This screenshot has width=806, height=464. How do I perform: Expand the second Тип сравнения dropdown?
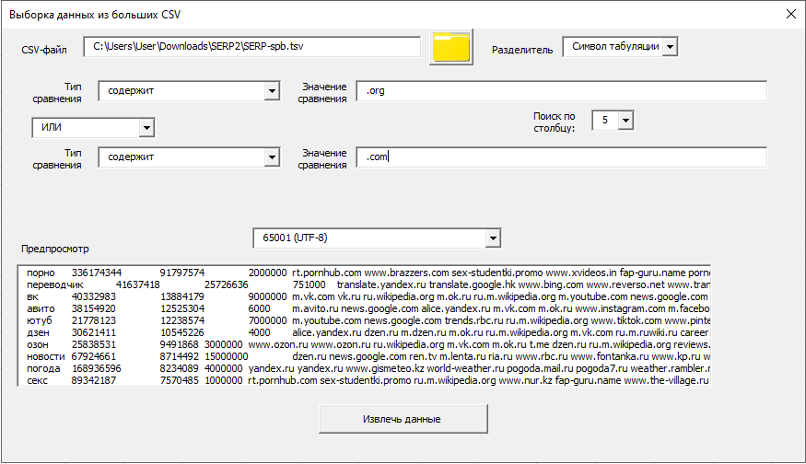(271, 157)
